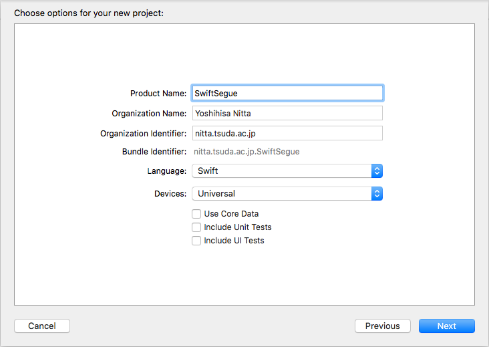The height and width of the screenshot is (347, 489).
Task: Click the 'Devices:' label text
Action: pyautogui.click(x=170, y=194)
